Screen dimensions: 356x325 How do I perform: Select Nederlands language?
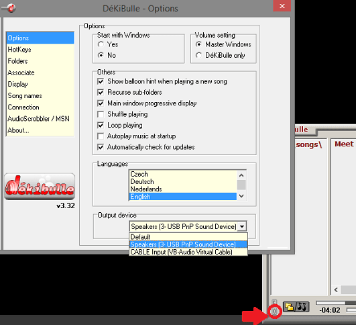coord(183,189)
